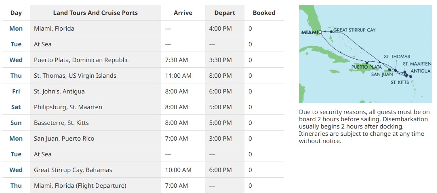Select the St. Thomas marker on map
This screenshot has width=438, height=193.
pyautogui.click(x=396, y=71)
